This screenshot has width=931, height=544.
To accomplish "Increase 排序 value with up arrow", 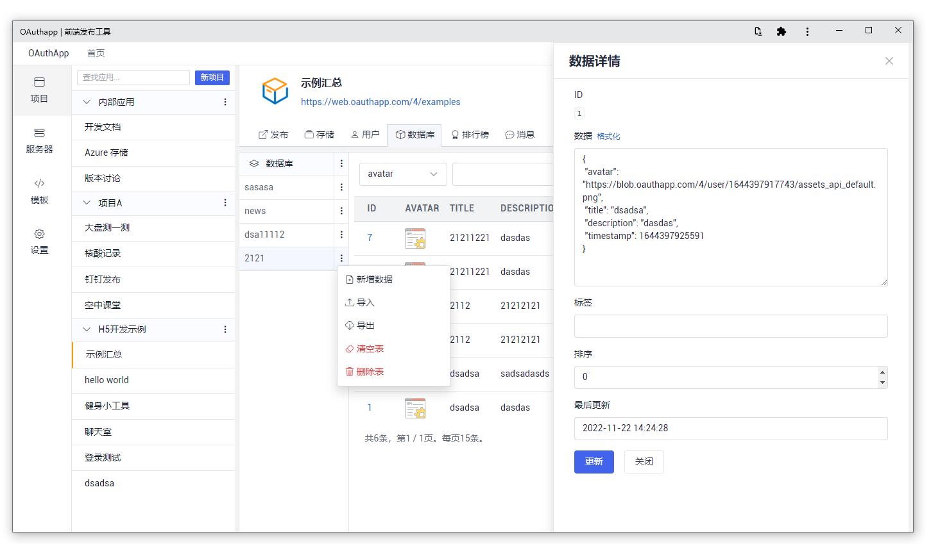I will point(882,372).
